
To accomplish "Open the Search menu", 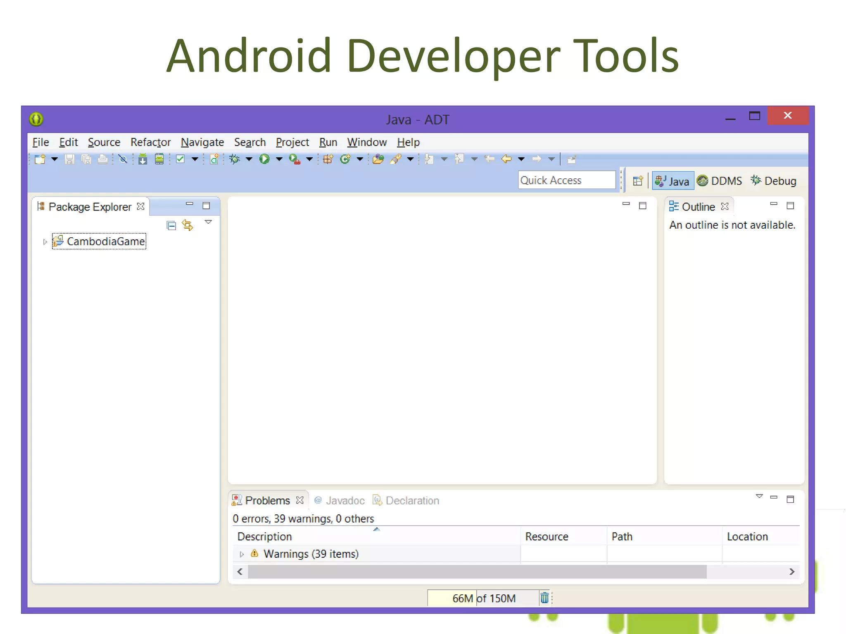I will click(250, 142).
